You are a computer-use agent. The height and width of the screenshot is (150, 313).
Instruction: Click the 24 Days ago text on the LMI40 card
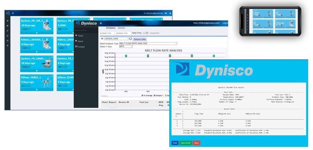coord(28,63)
